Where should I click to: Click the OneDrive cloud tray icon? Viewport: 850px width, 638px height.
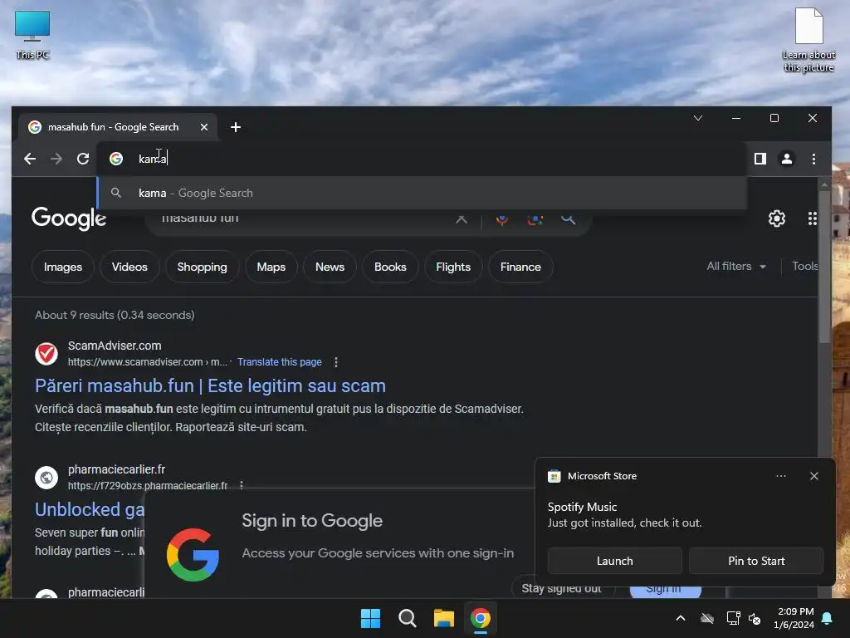tap(707, 618)
